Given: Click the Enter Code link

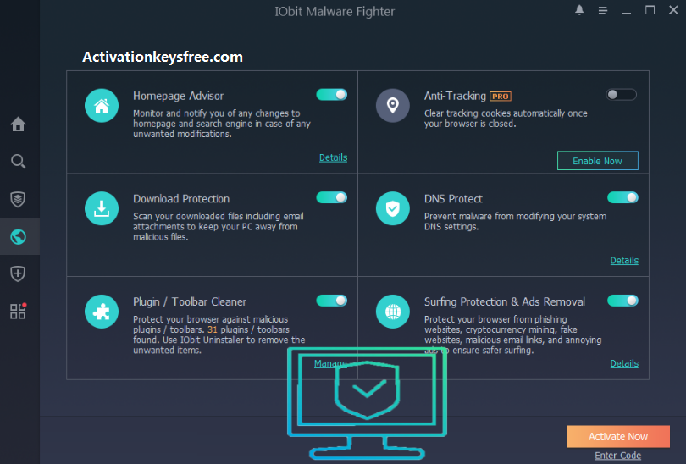Looking at the screenshot, I should point(617,456).
